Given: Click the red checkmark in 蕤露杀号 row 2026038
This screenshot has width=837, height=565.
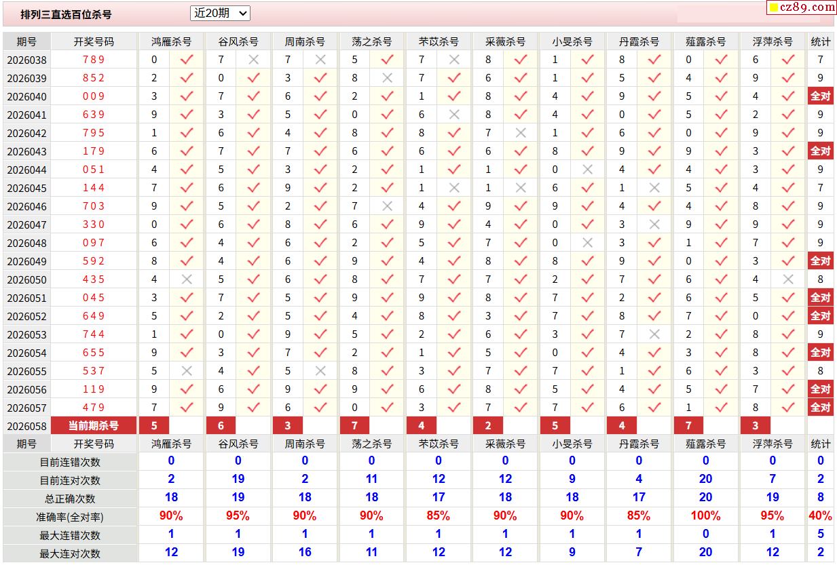Looking at the screenshot, I should click(721, 60).
